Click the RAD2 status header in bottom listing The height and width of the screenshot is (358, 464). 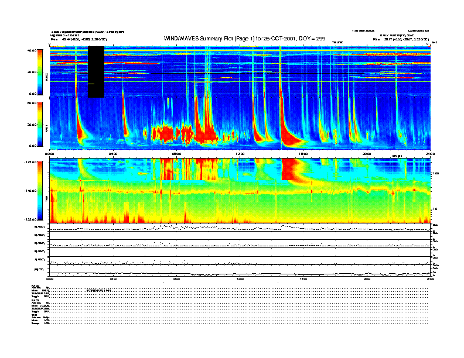(x=36, y=285)
